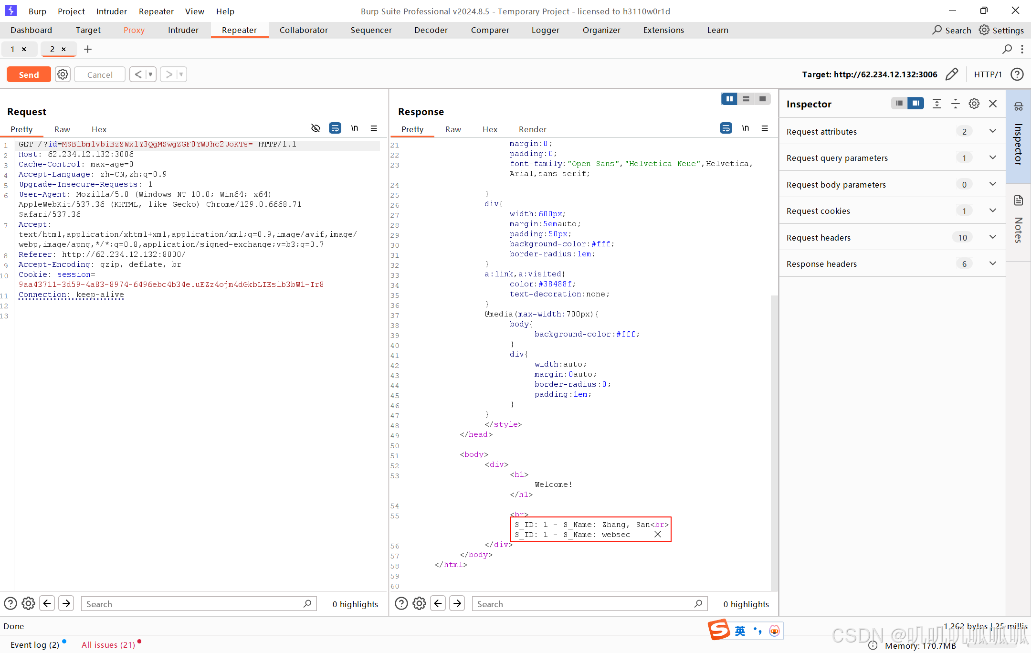1031x653 pixels.
Task: Select side-by-side layout icon above Response
Action: (729, 99)
